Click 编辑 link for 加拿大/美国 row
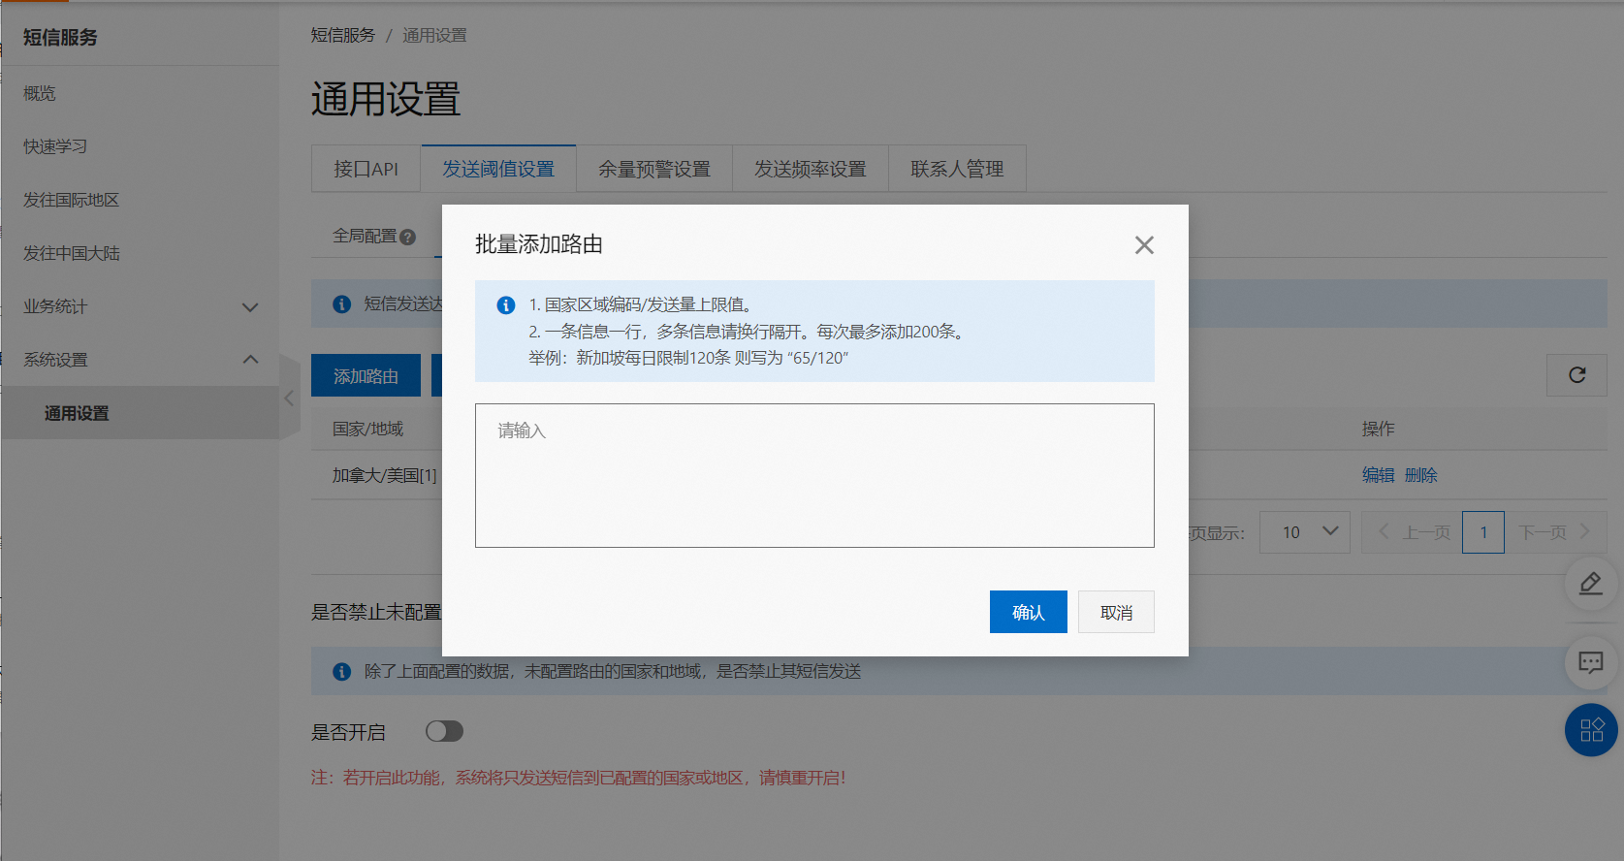This screenshot has width=1624, height=861. pyautogui.click(x=1378, y=475)
